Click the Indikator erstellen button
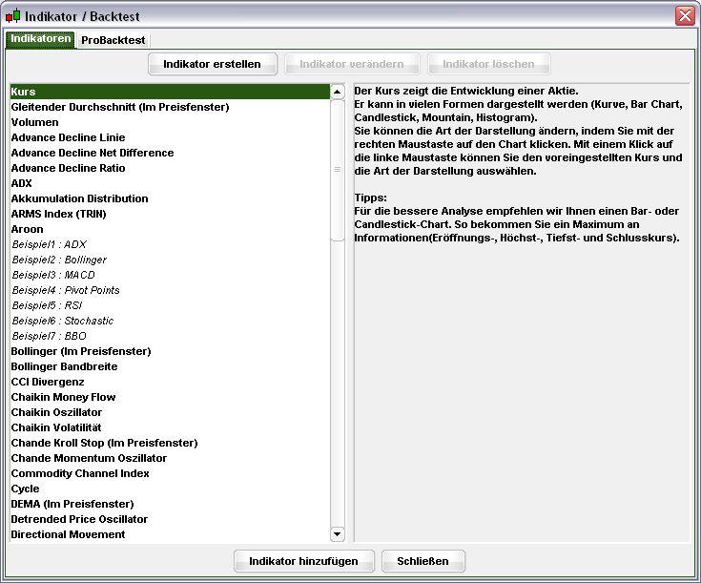The image size is (701, 583). [213, 64]
